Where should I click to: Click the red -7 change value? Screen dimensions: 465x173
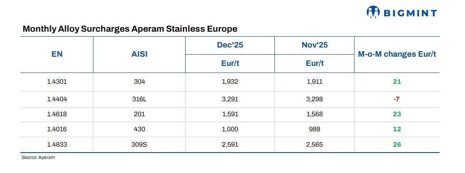397,99
